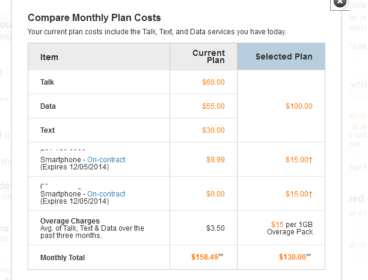Select the Selected Plan column header
368x280 pixels.
click(x=284, y=57)
